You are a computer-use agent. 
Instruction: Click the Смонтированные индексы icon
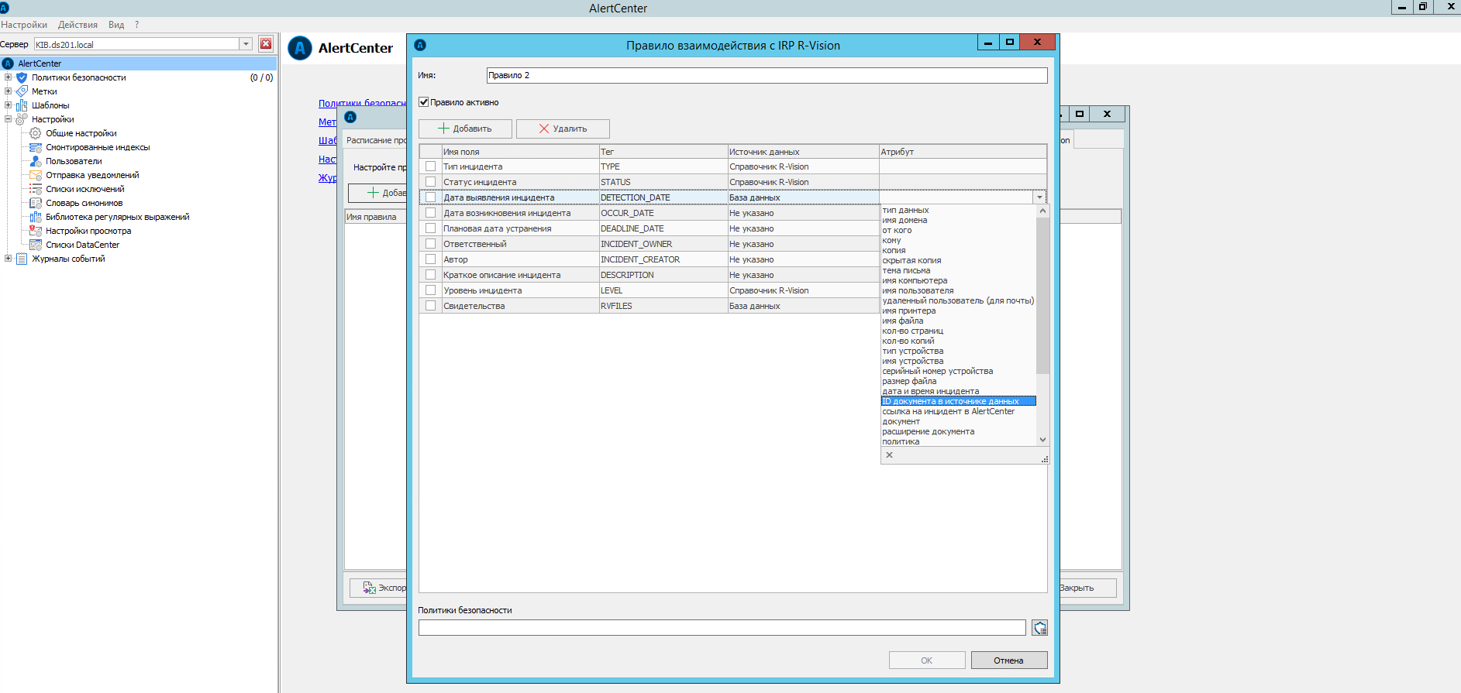36,147
